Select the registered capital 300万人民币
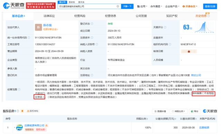Screen dimensions: 221x135 (115, 37)
